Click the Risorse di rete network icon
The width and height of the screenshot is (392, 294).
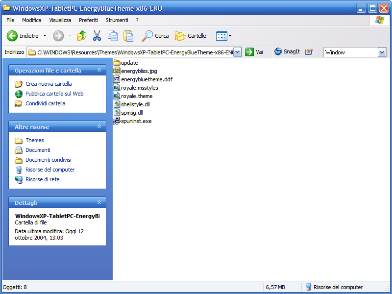point(19,179)
